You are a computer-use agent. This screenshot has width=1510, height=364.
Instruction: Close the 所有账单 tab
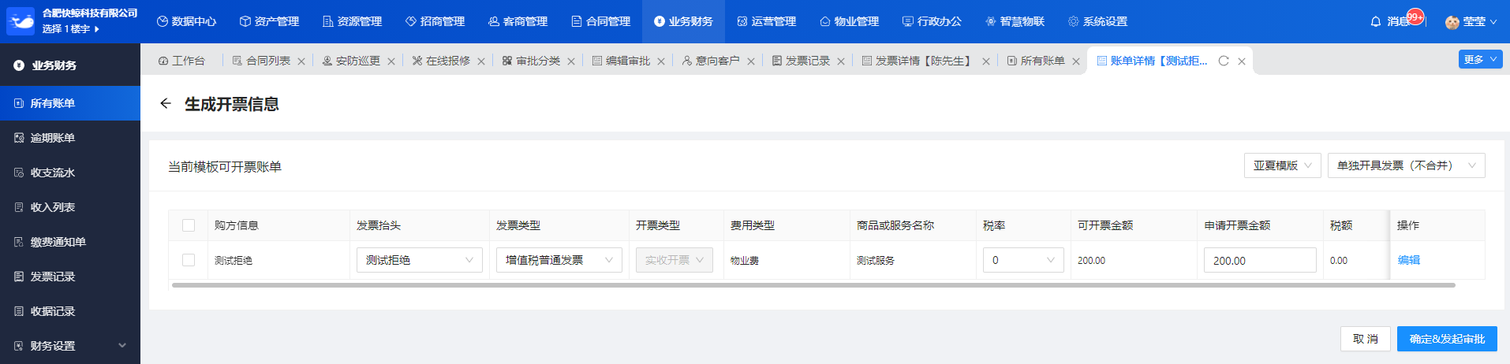(x=1076, y=61)
